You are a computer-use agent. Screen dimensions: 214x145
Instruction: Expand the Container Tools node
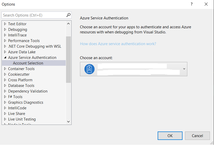pos(5,69)
